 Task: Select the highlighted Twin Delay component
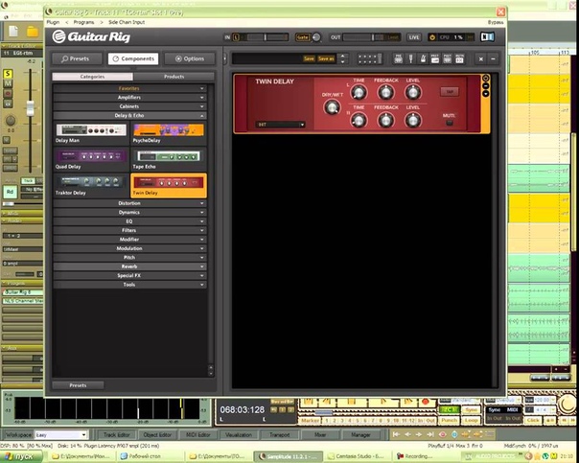pos(169,186)
